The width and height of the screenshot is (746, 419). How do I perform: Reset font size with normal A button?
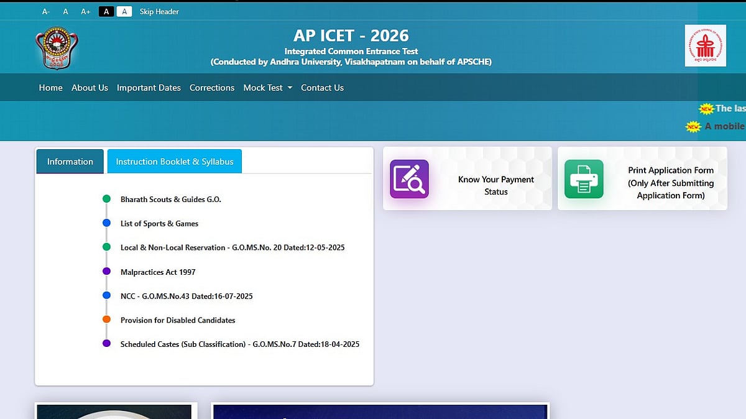[65, 12]
